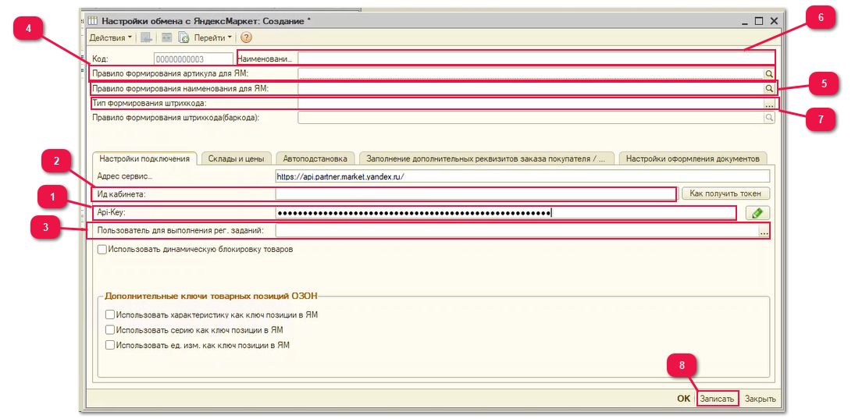
Task: Click the Правило формирования наименования field
Action: 530,87
